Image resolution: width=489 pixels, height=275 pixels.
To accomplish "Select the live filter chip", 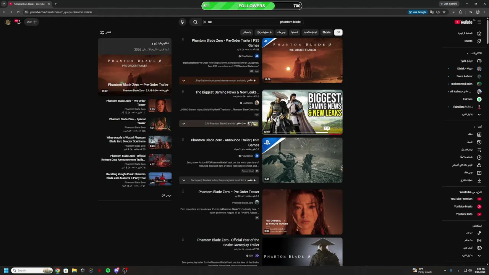I will tap(247, 32).
